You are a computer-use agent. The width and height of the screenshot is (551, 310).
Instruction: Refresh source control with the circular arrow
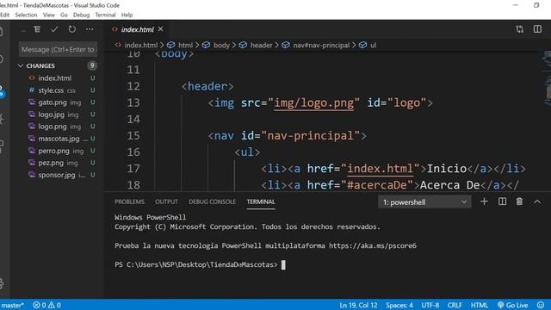coord(72,29)
